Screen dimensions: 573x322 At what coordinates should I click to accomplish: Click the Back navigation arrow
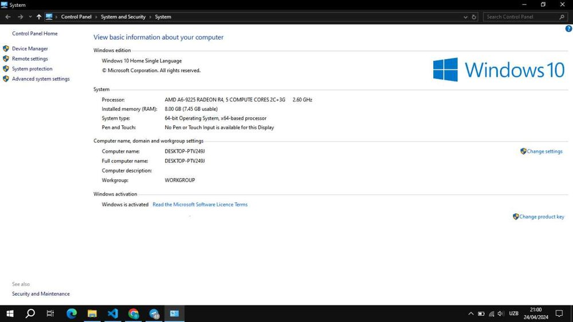(x=8, y=17)
